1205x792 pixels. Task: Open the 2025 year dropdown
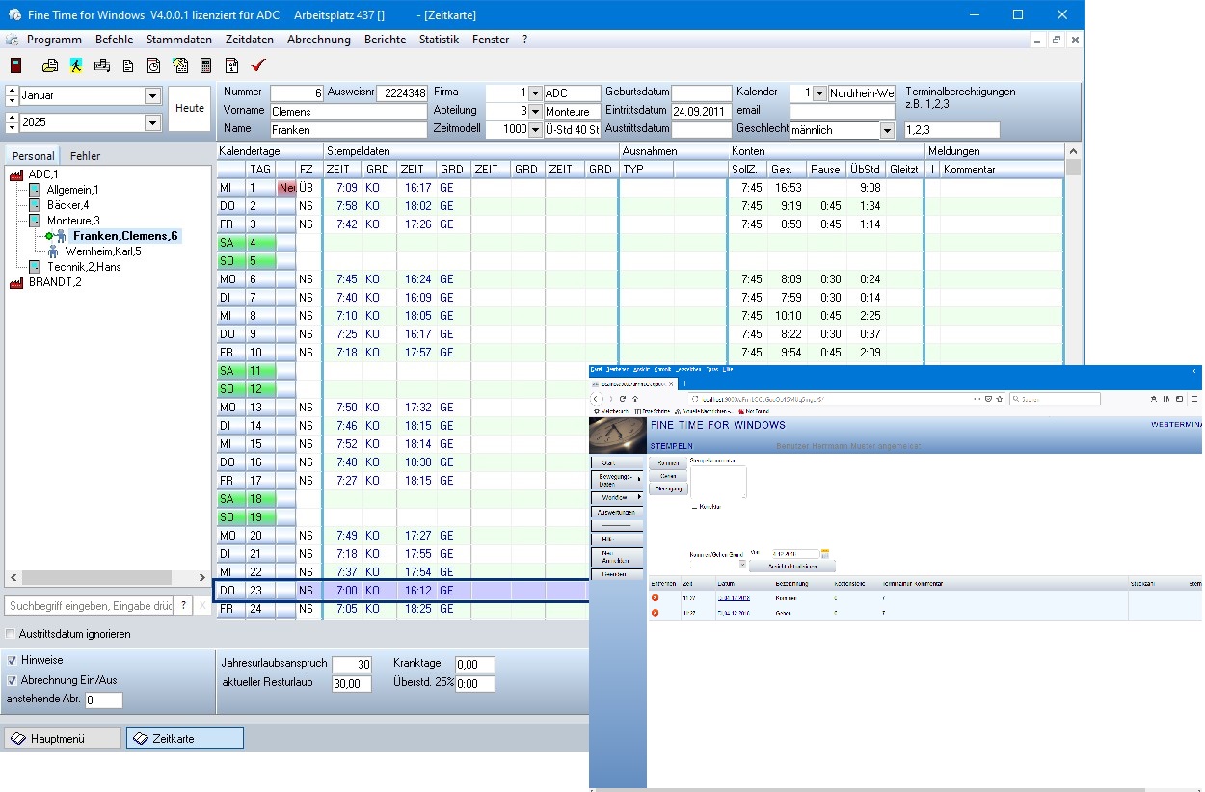(152, 123)
